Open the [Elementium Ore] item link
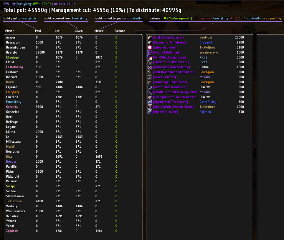This screenshot has width=284, height=240. pos(165,112)
